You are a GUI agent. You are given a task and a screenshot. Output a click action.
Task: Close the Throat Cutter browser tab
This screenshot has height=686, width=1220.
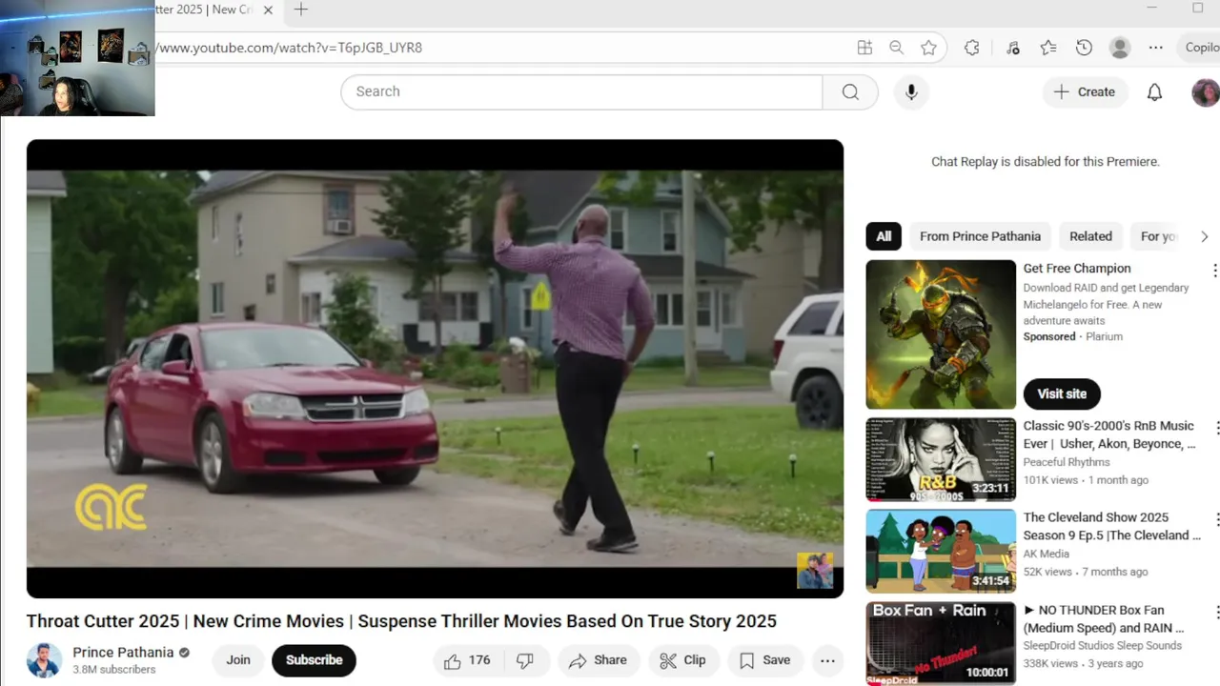(x=268, y=10)
